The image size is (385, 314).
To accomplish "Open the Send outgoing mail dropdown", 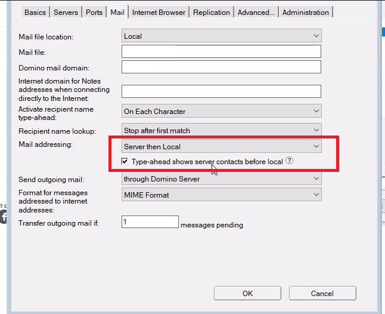I will tap(221, 178).
